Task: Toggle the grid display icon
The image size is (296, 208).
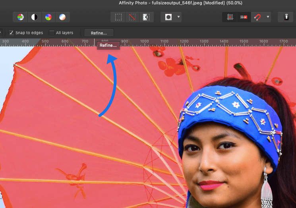Action: pyautogui.click(x=230, y=17)
